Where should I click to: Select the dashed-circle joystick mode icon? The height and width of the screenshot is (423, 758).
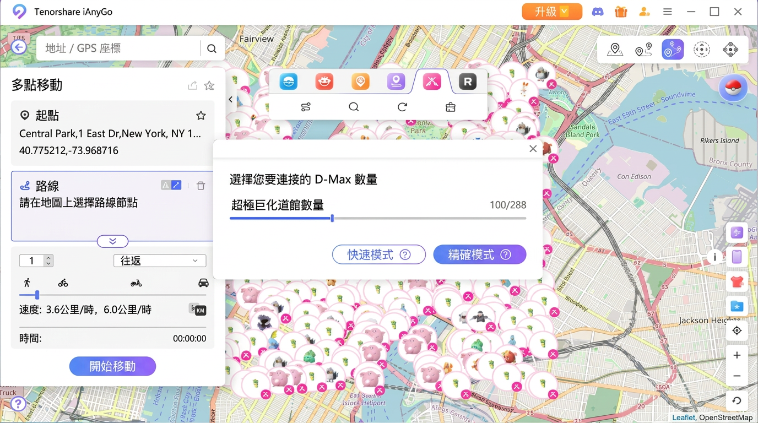click(x=702, y=50)
